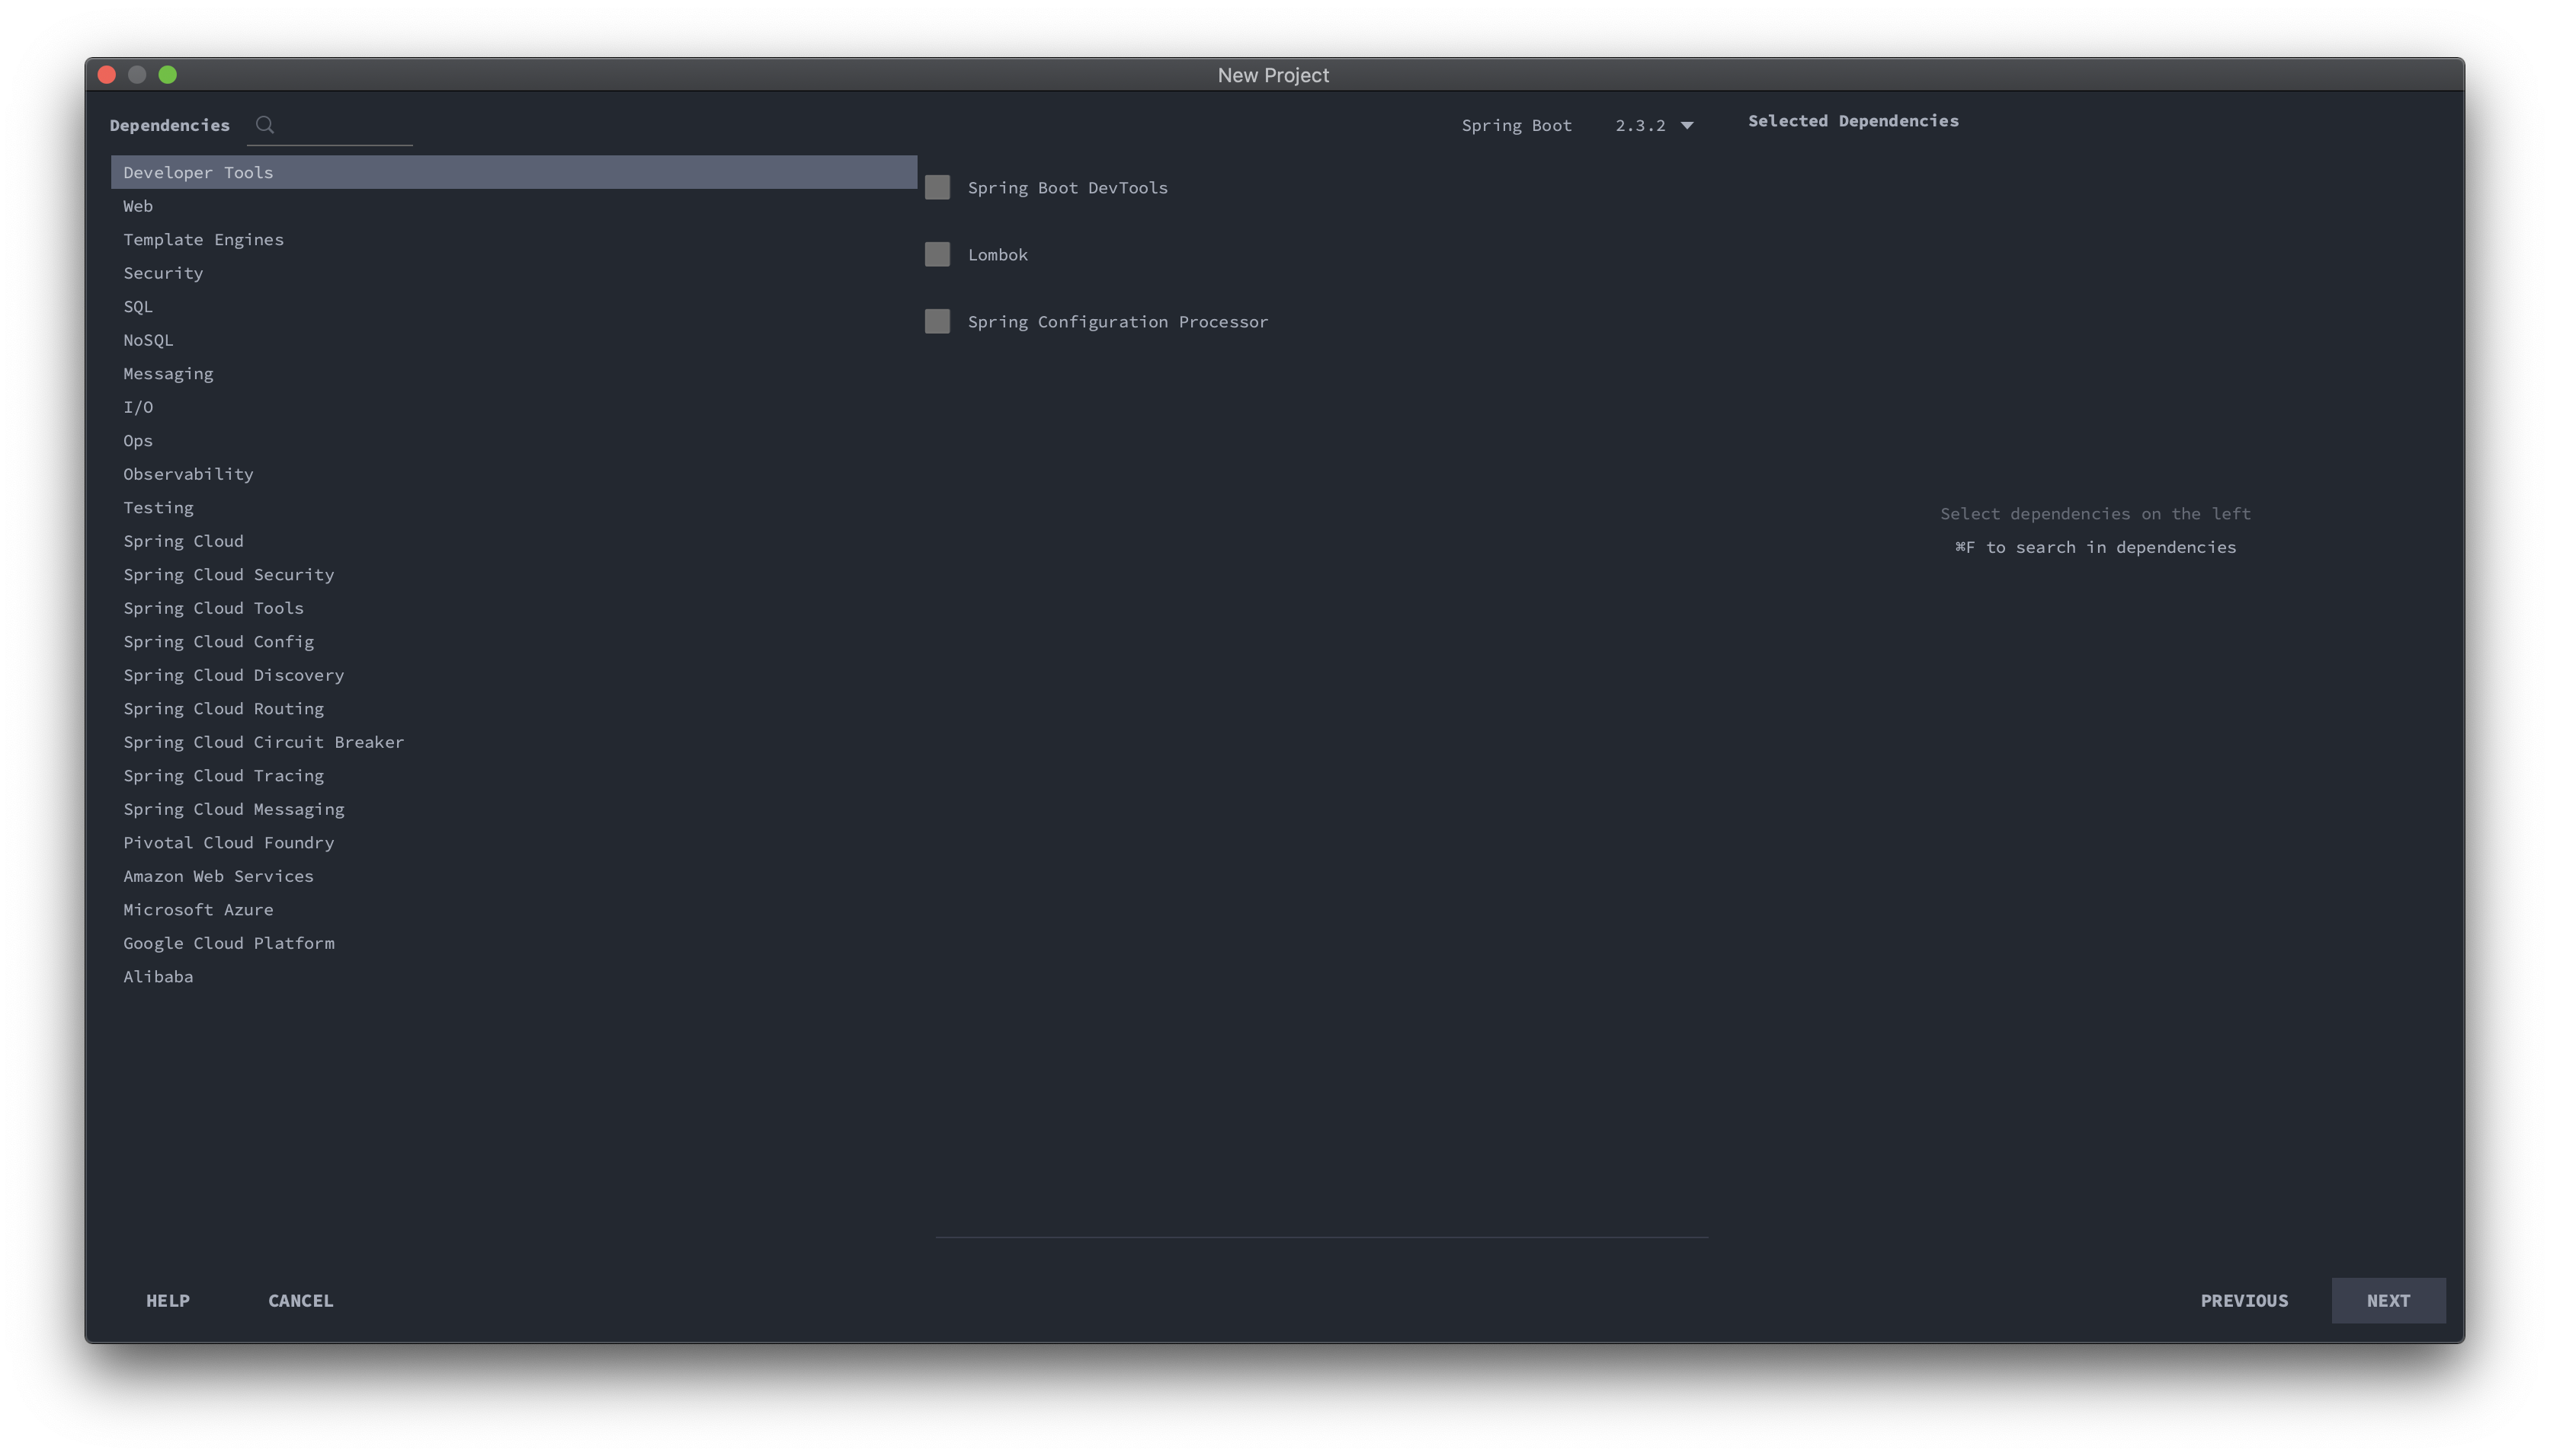
Task: Select Amazon Web Services category
Action: coord(514,876)
